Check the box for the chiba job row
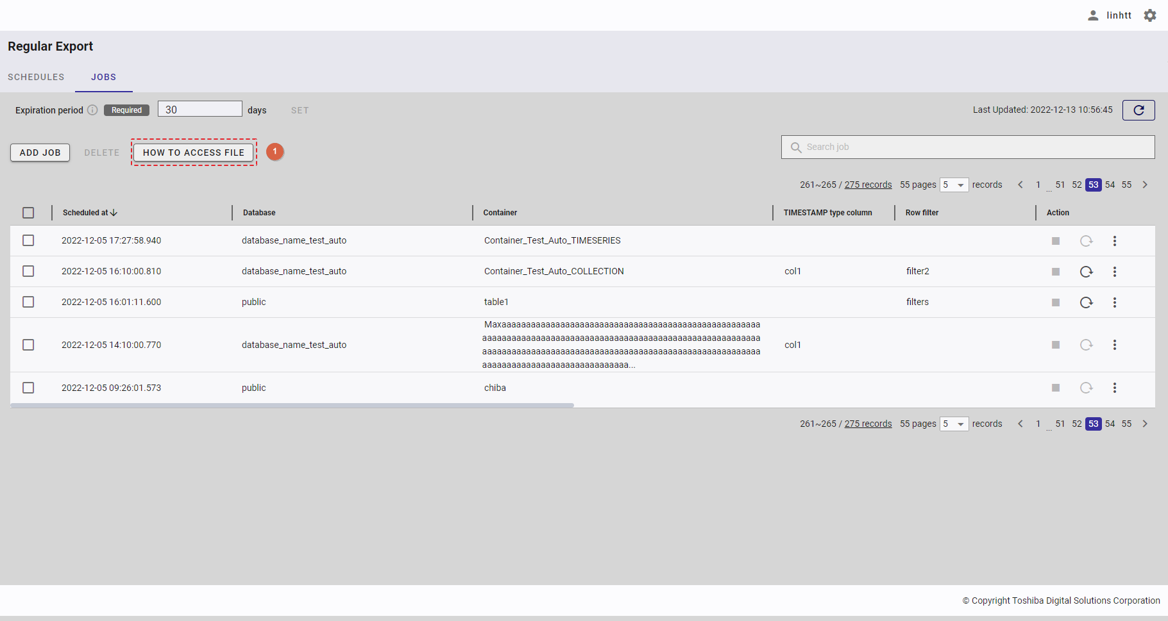 pos(28,388)
